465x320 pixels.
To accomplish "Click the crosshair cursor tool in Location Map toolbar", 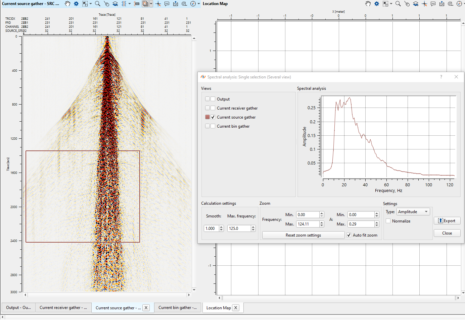I will click(424, 4).
